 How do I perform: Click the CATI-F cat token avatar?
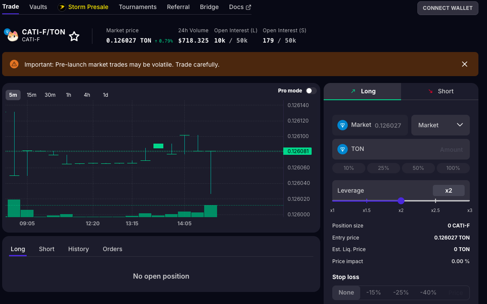pos(12,36)
